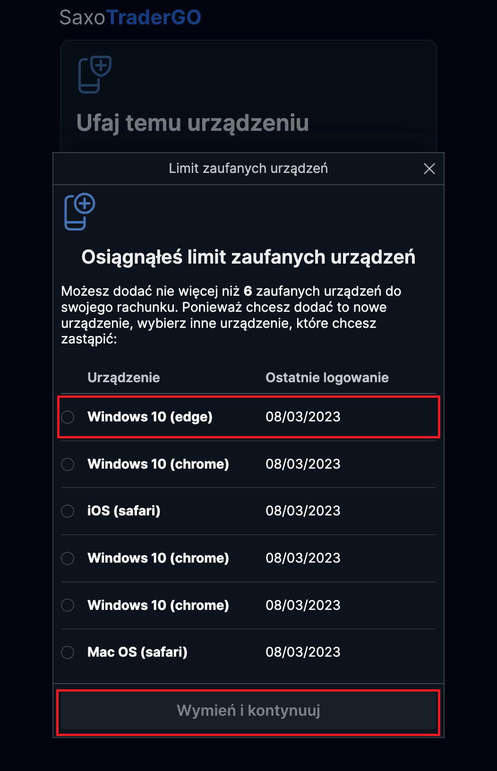Screen dimensions: 497x771
Task: Click the Wymień i kontynuuj button
Action: (248, 711)
